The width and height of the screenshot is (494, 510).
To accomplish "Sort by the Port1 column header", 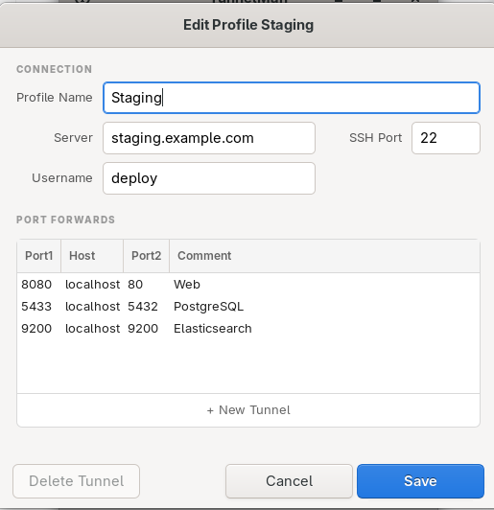I will [x=39, y=256].
